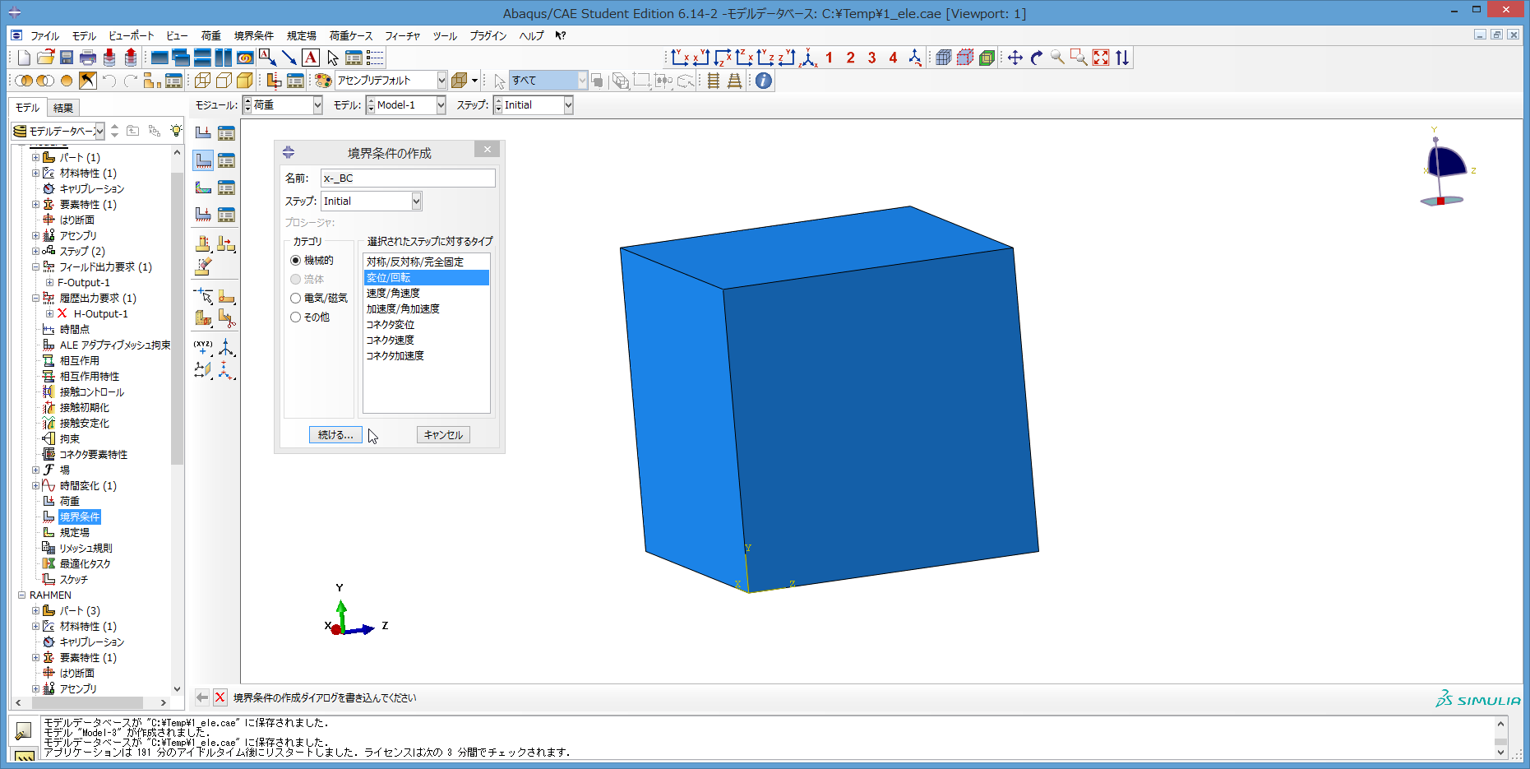Click the 続ける... button

[335, 435]
